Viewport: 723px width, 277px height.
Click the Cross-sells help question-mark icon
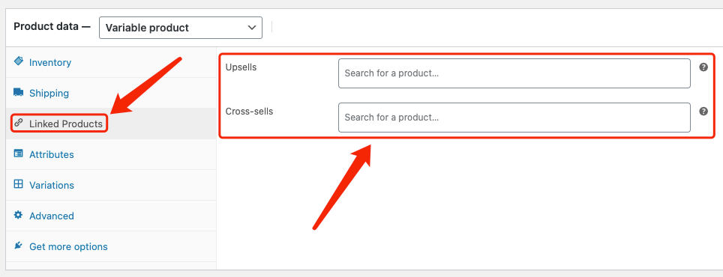tap(703, 112)
